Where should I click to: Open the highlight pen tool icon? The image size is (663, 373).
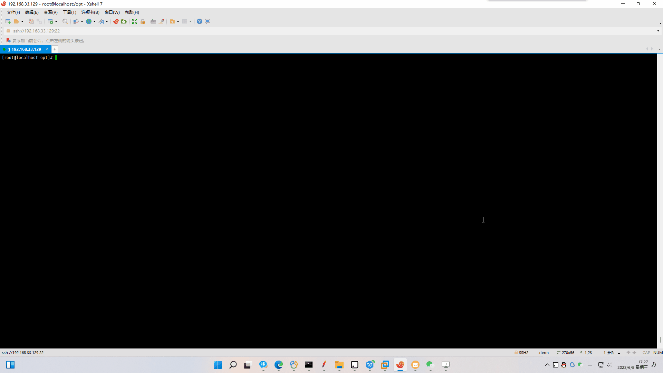click(x=162, y=21)
